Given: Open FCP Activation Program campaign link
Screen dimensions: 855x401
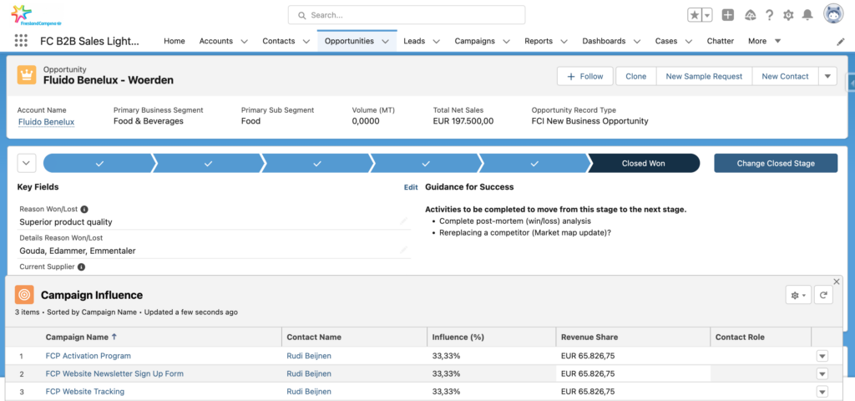Looking at the screenshot, I should pos(89,356).
